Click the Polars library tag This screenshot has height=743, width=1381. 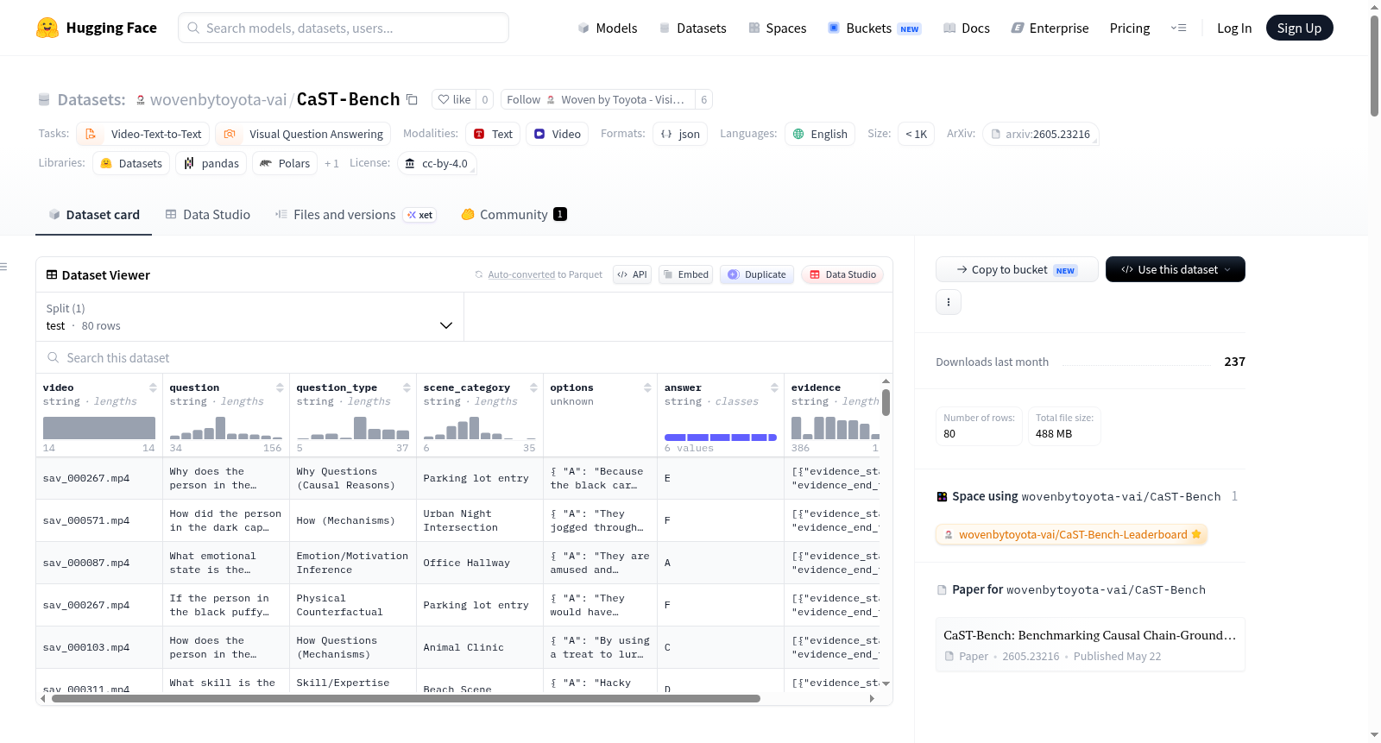[285, 163]
